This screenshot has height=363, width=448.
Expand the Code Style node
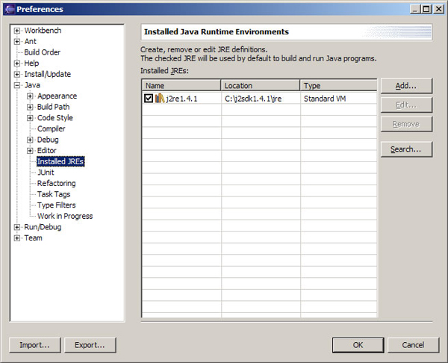[x=30, y=118]
